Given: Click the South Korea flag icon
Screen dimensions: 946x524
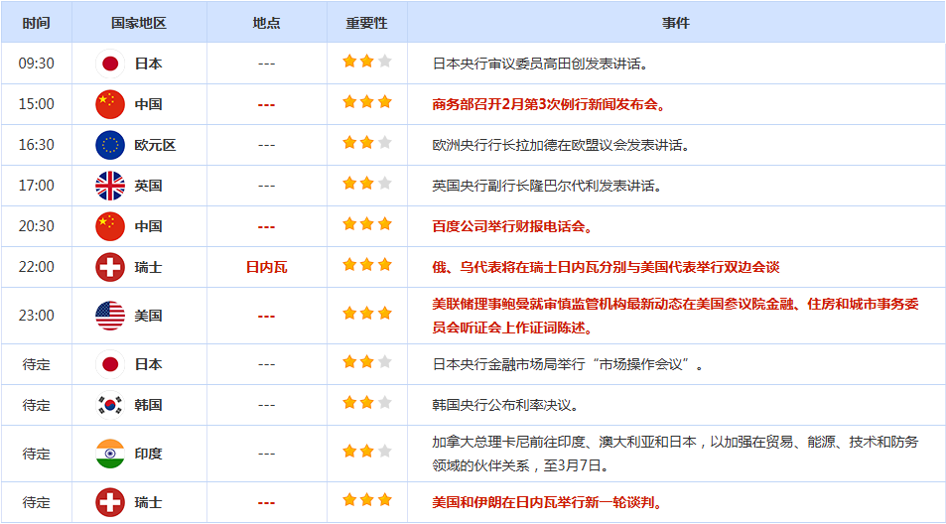Looking at the screenshot, I should (x=110, y=405).
